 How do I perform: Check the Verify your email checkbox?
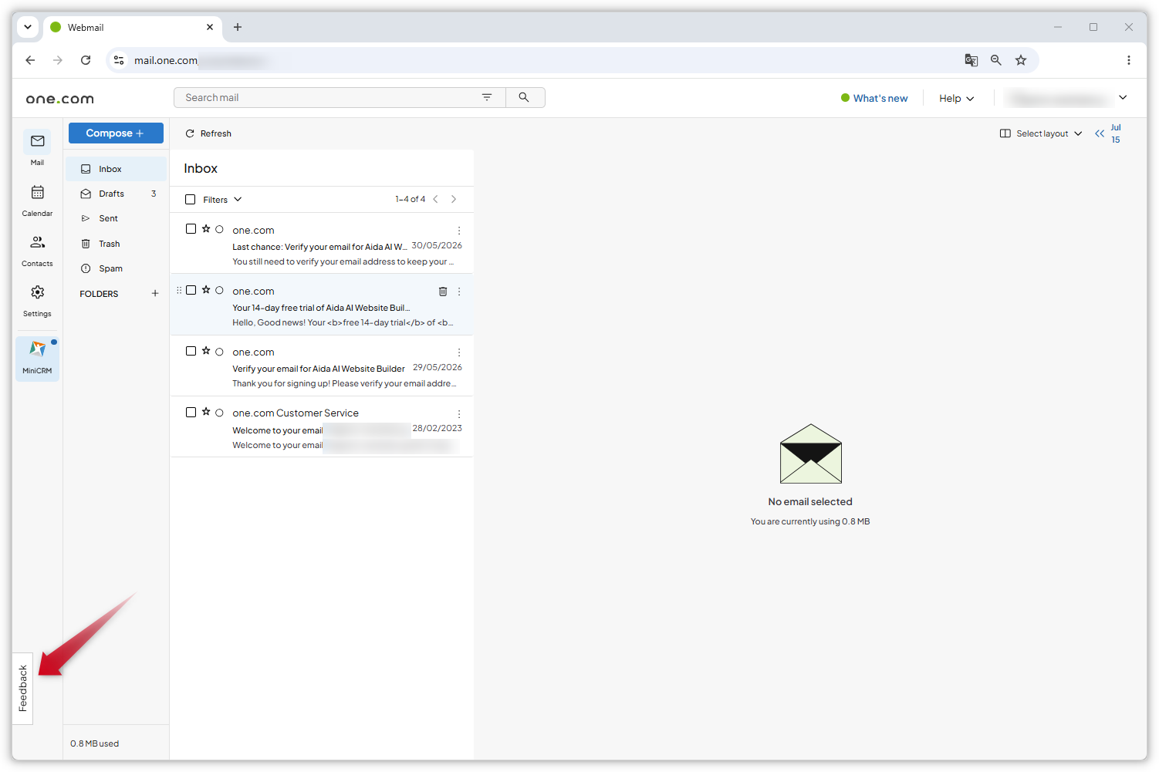point(191,351)
